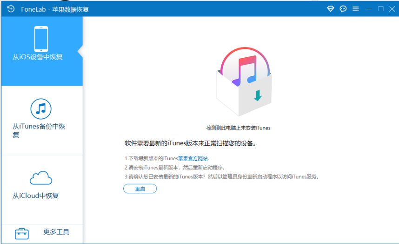Open the 苹果官方网站 link
The height and width of the screenshot is (244, 399).
[x=193, y=158]
